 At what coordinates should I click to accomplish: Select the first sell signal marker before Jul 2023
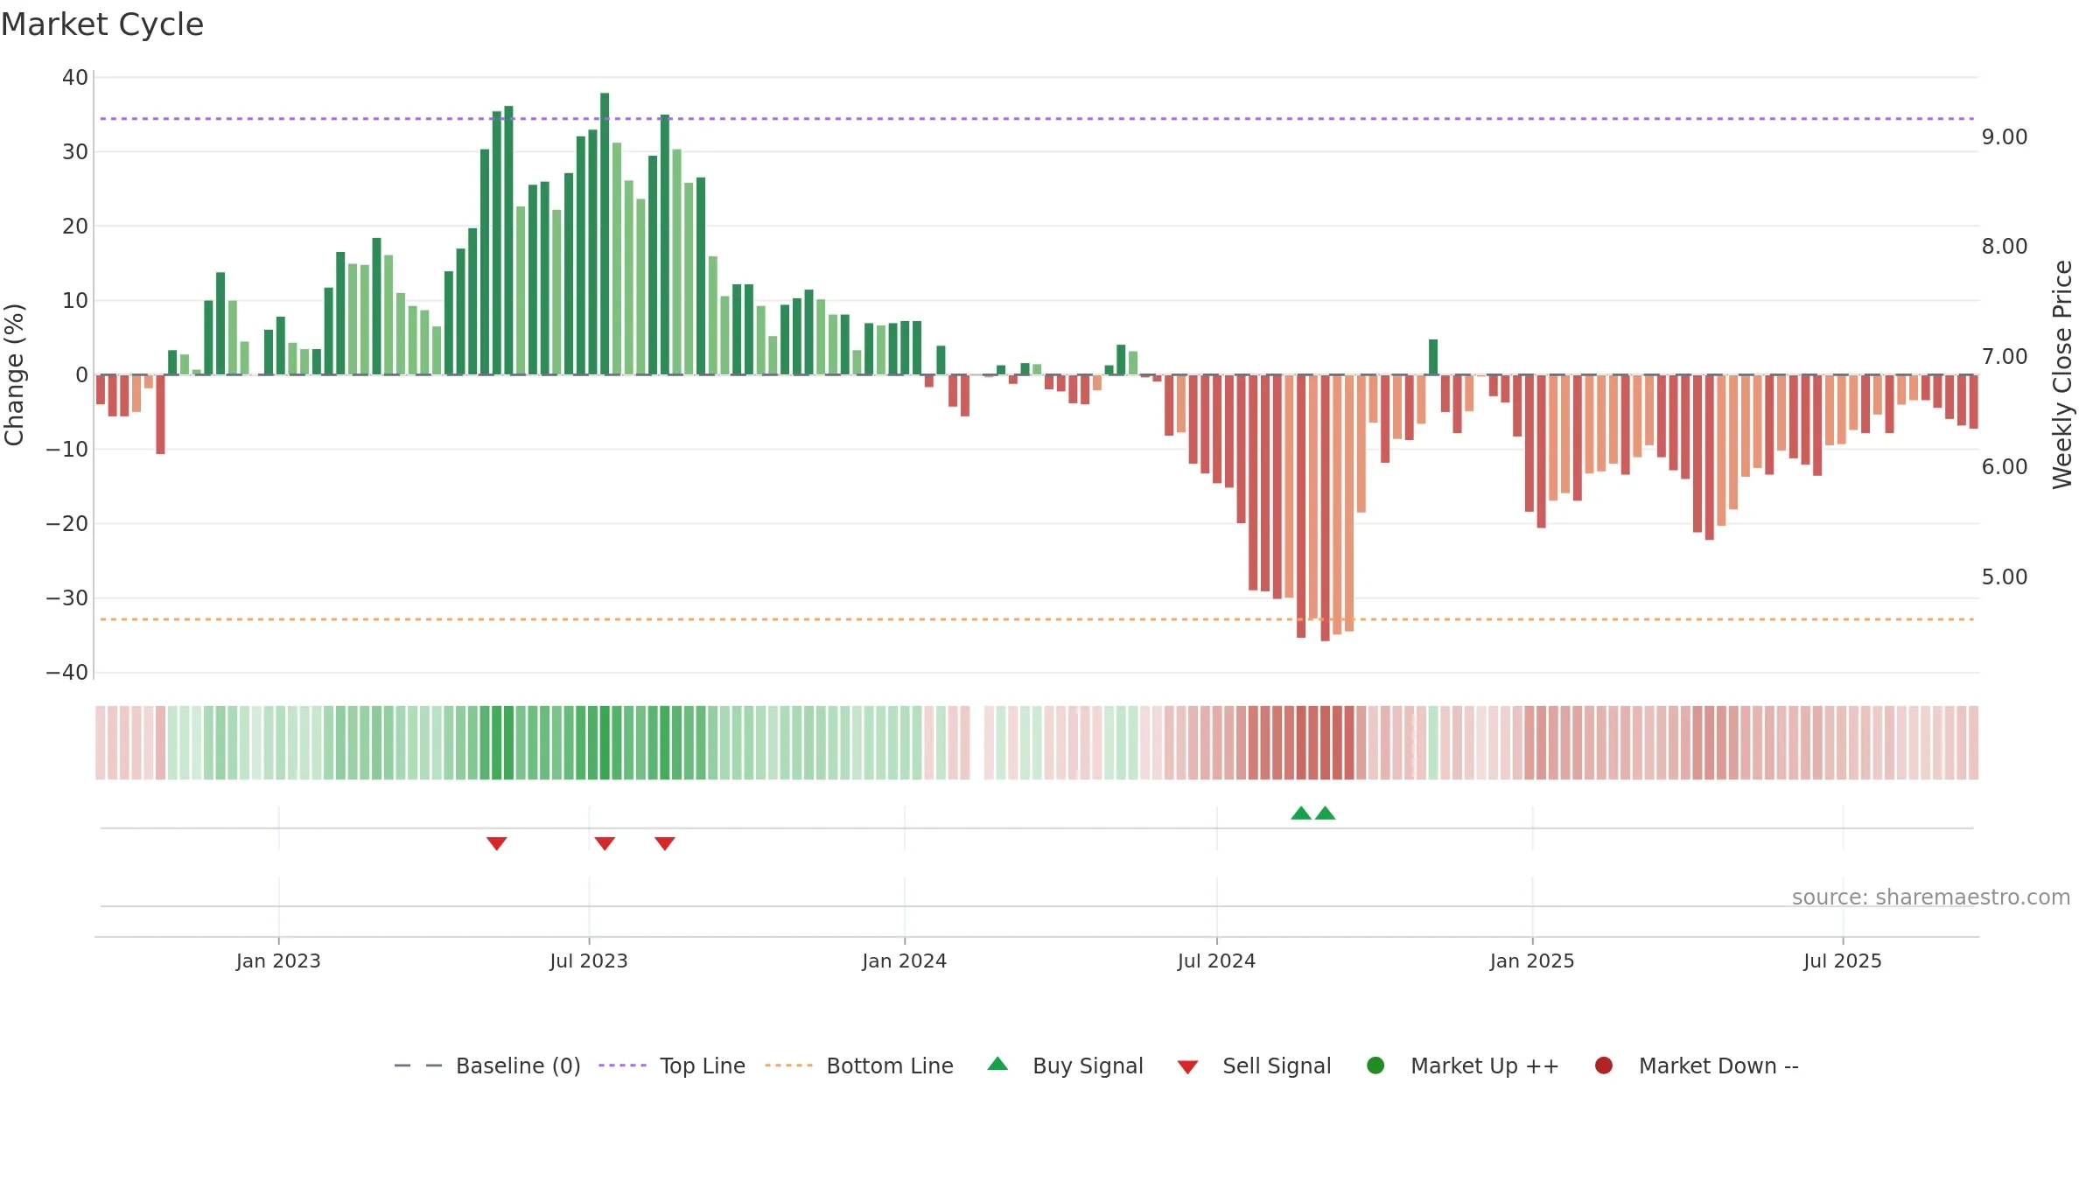(497, 843)
